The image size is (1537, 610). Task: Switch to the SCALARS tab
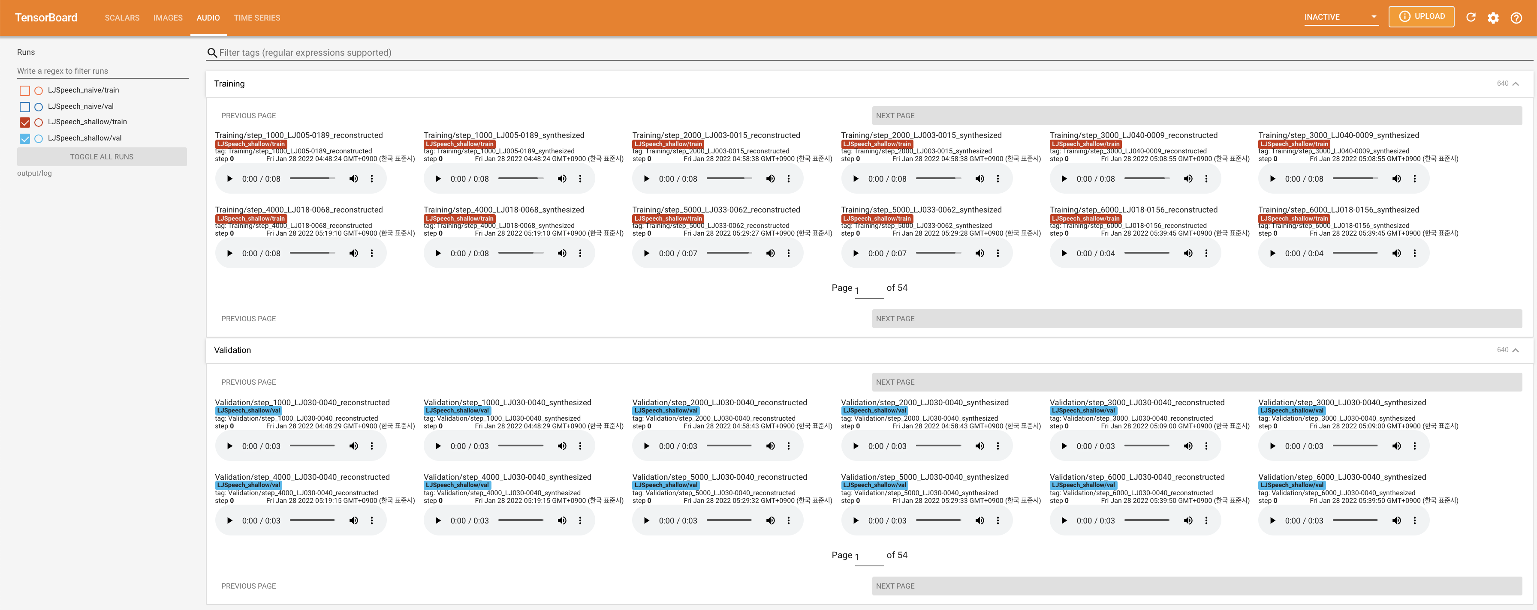[x=122, y=18]
